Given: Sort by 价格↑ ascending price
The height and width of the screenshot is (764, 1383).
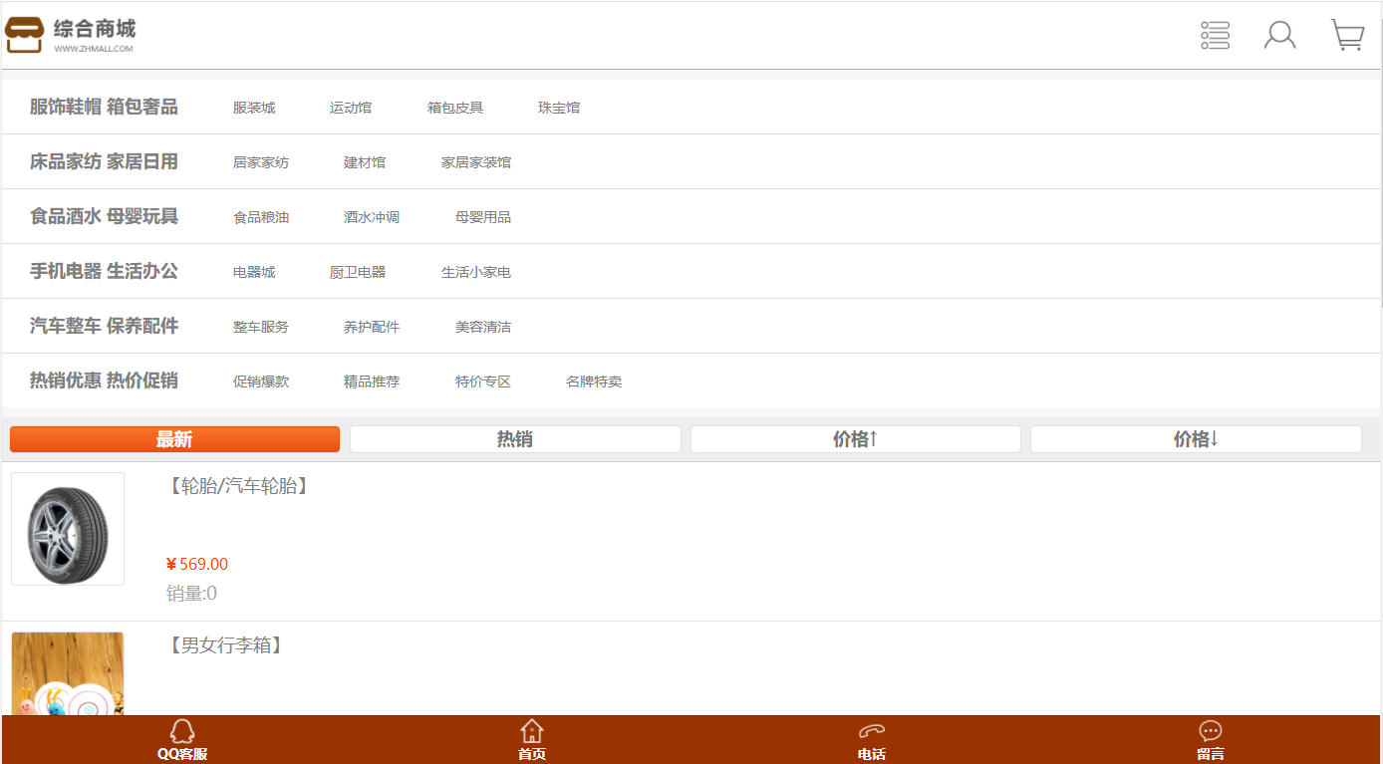Looking at the screenshot, I should 855,439.
